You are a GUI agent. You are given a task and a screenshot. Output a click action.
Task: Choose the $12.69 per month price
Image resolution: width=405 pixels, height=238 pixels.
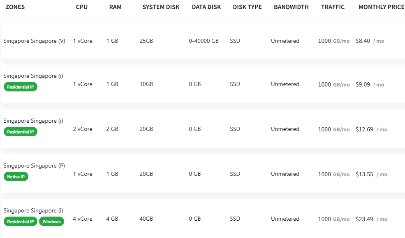[364, 129]
